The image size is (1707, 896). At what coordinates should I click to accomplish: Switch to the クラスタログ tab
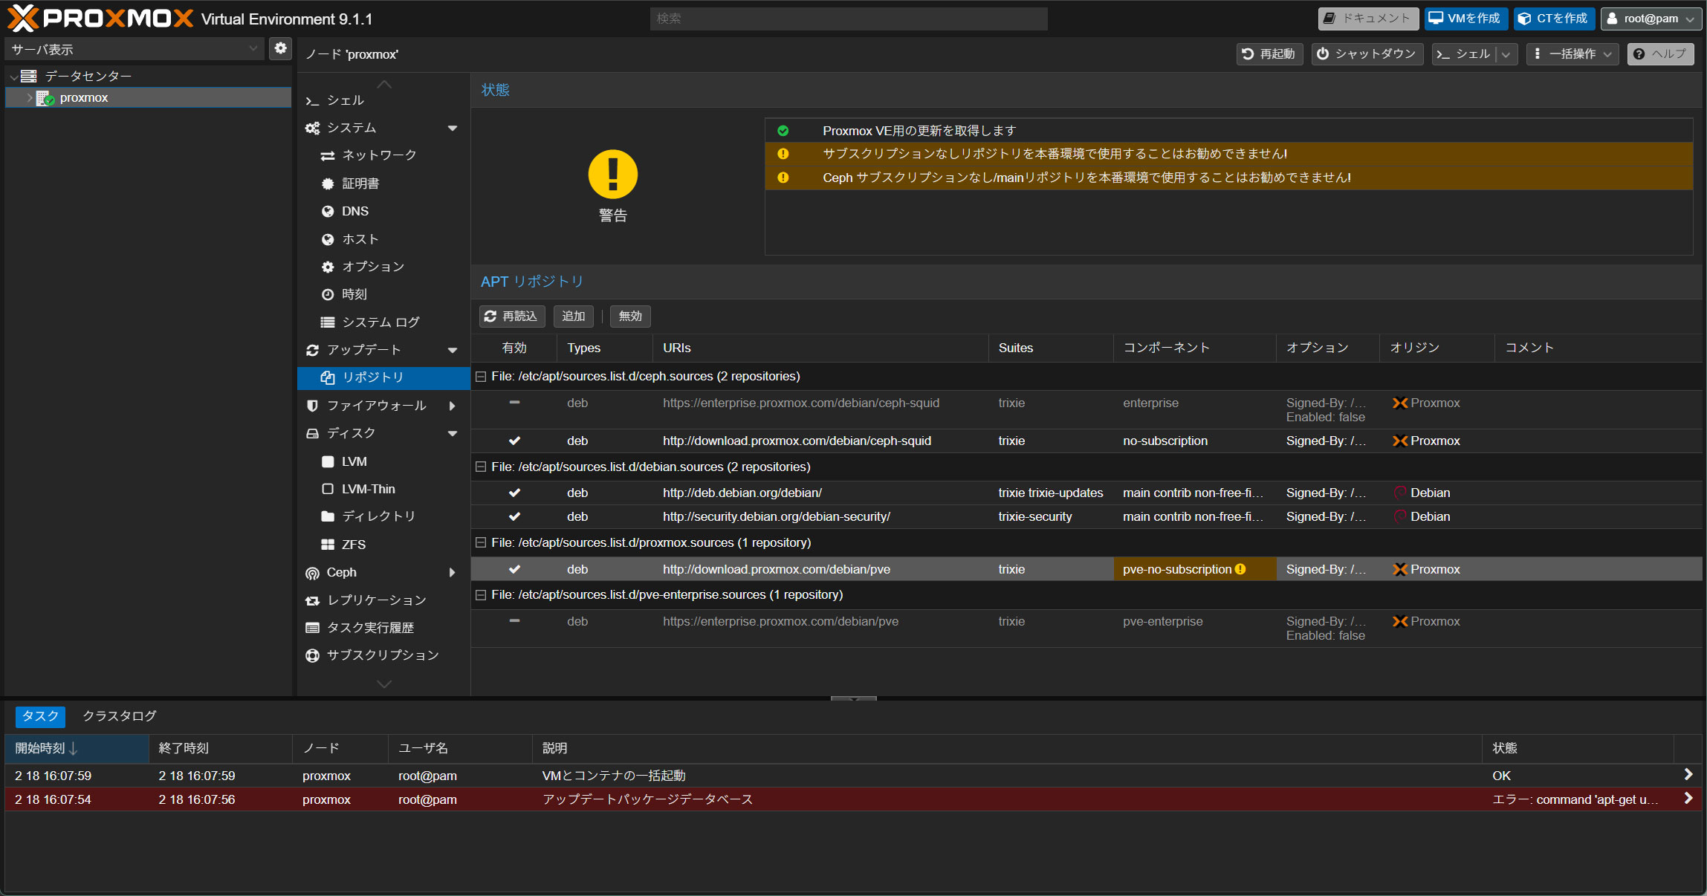tap(120, 716)
